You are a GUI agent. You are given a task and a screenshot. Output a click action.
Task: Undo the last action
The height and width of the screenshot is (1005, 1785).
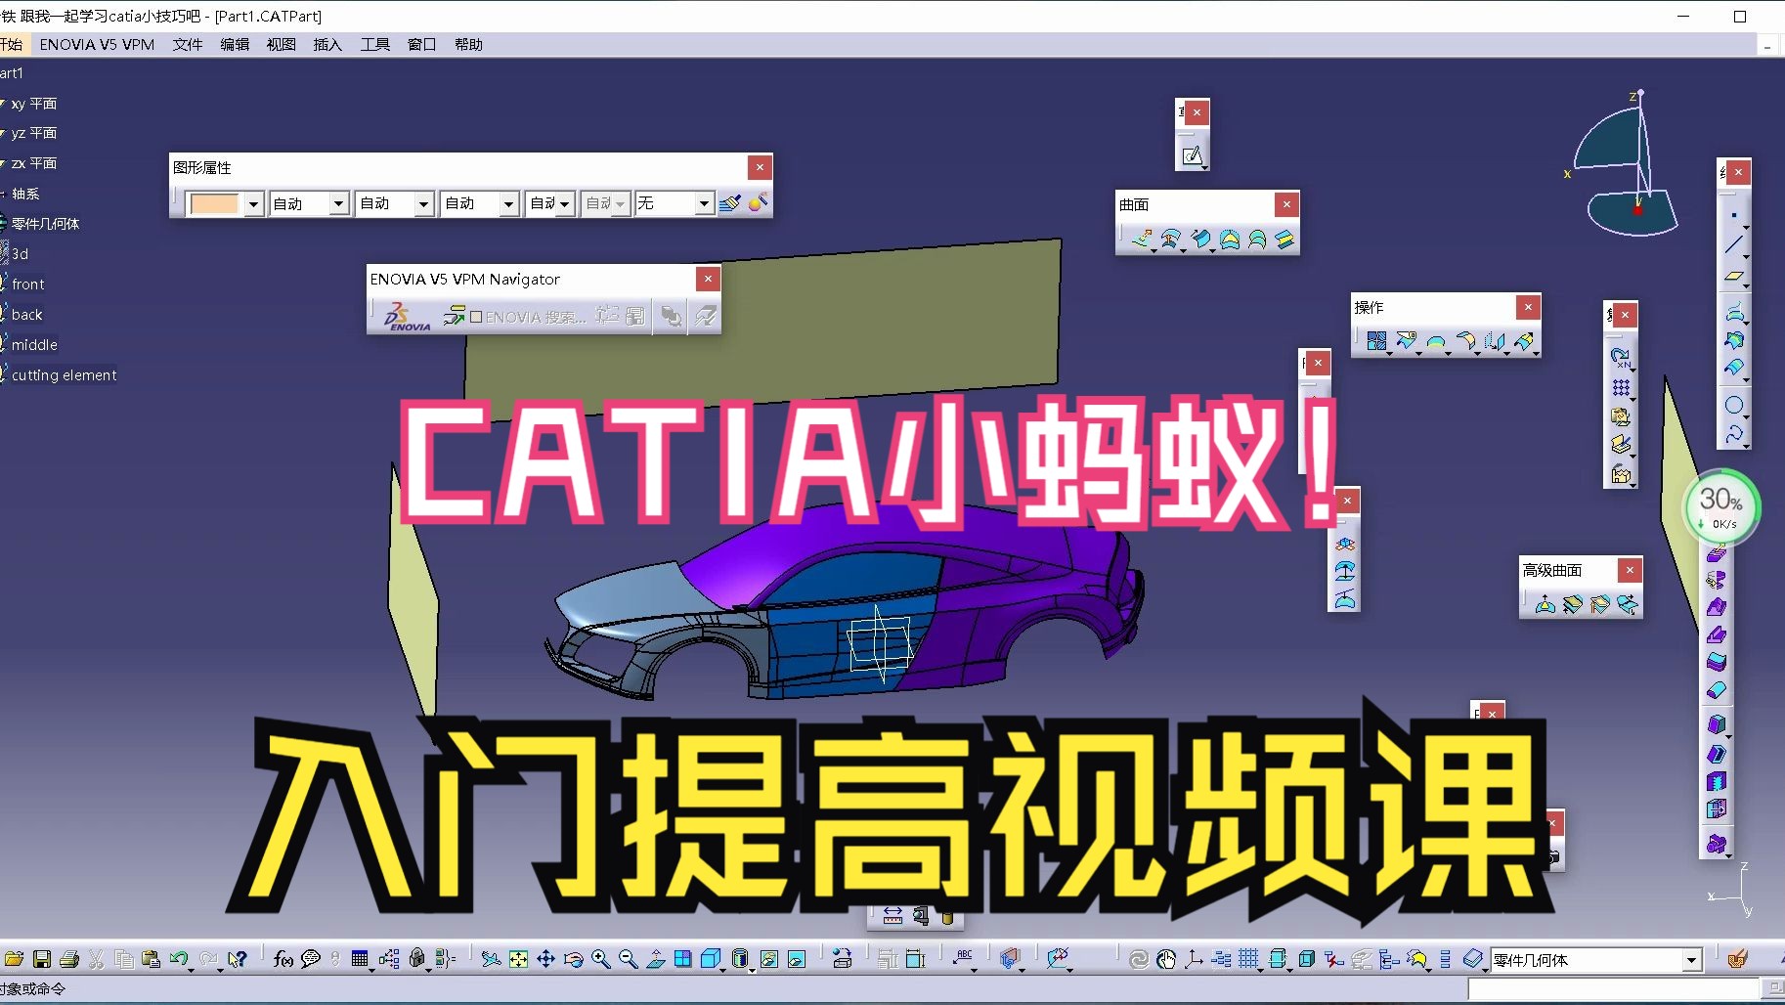tap(178, 959)
